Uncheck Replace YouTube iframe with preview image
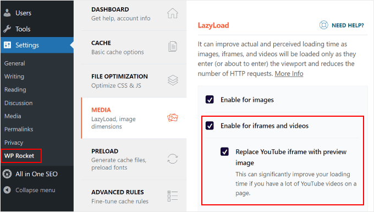Screen dimensions: 374x212 coord(224,151)
